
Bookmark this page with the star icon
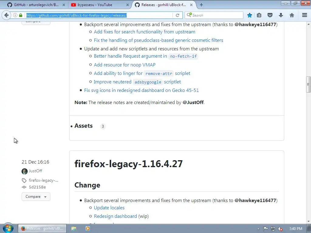[x=250, y=15]
